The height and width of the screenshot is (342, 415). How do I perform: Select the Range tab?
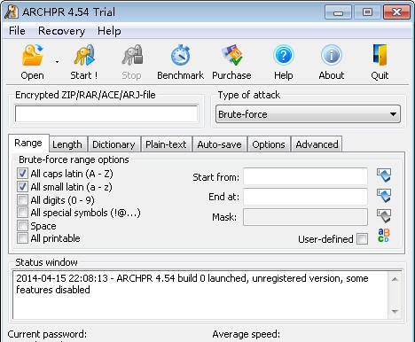[x=28, y=143]
